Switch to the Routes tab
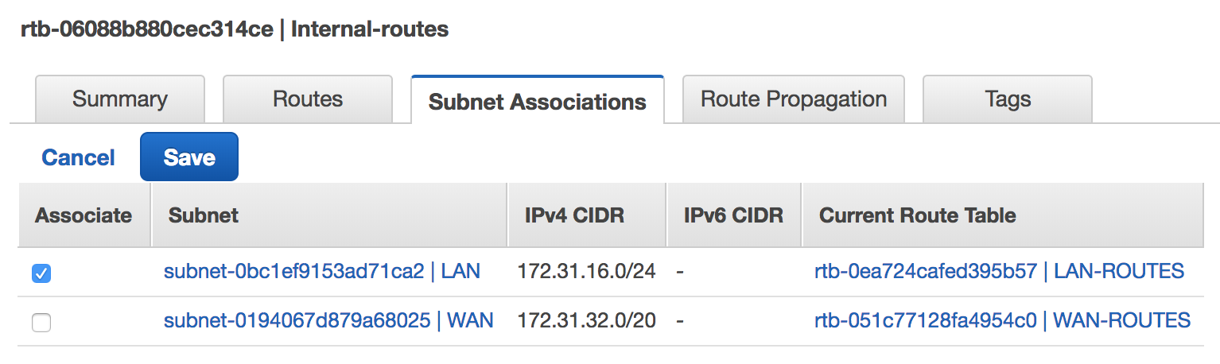Viewport: 1220px width, 364px height. pos(308,99)
